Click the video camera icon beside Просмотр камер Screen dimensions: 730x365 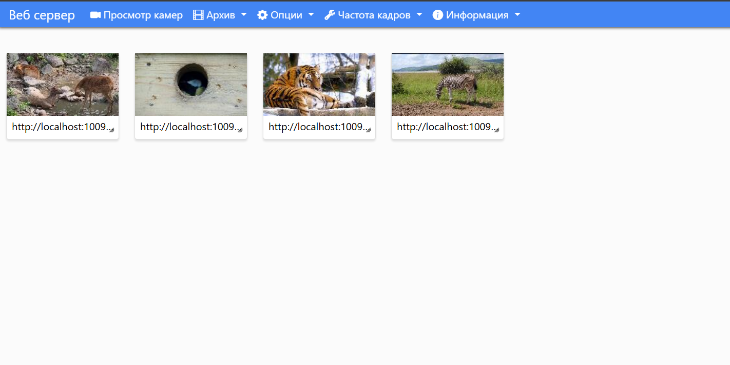(x=95, y=15)
